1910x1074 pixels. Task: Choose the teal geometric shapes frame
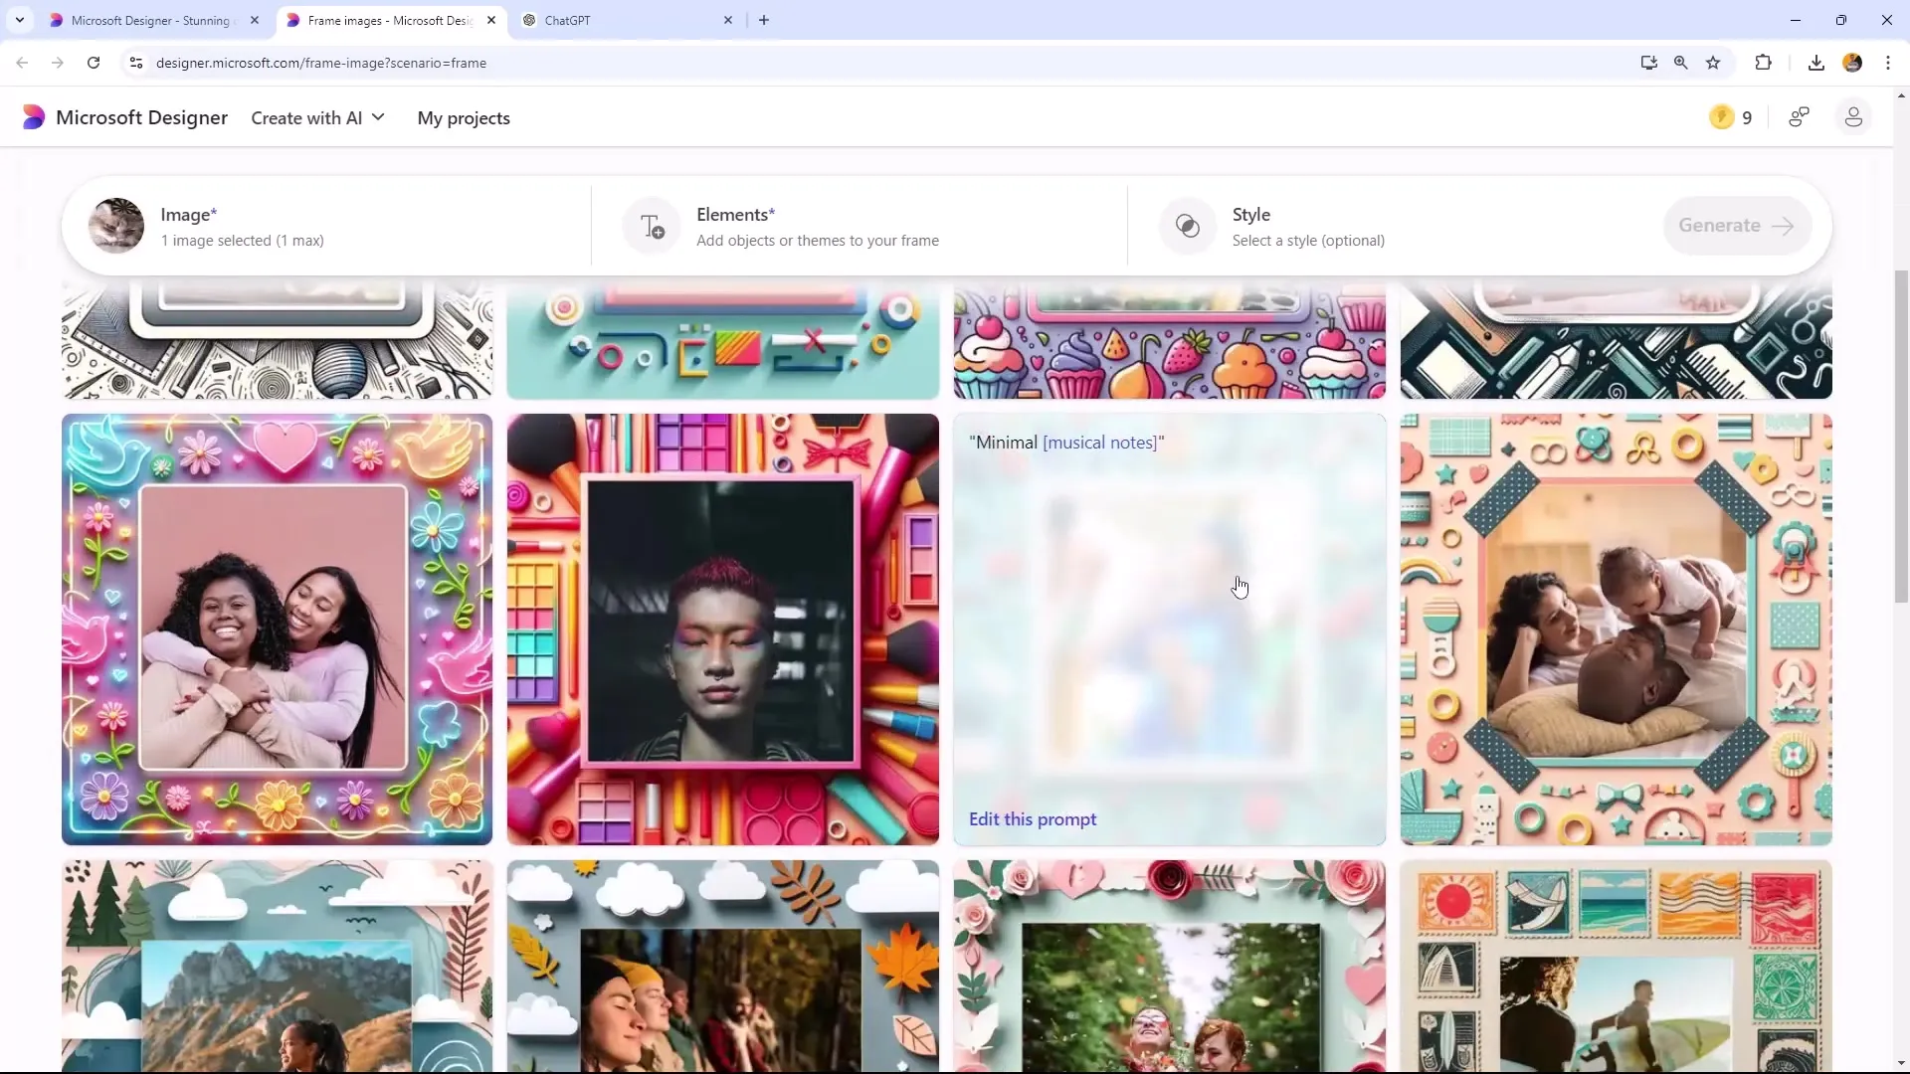coord(723,340)
